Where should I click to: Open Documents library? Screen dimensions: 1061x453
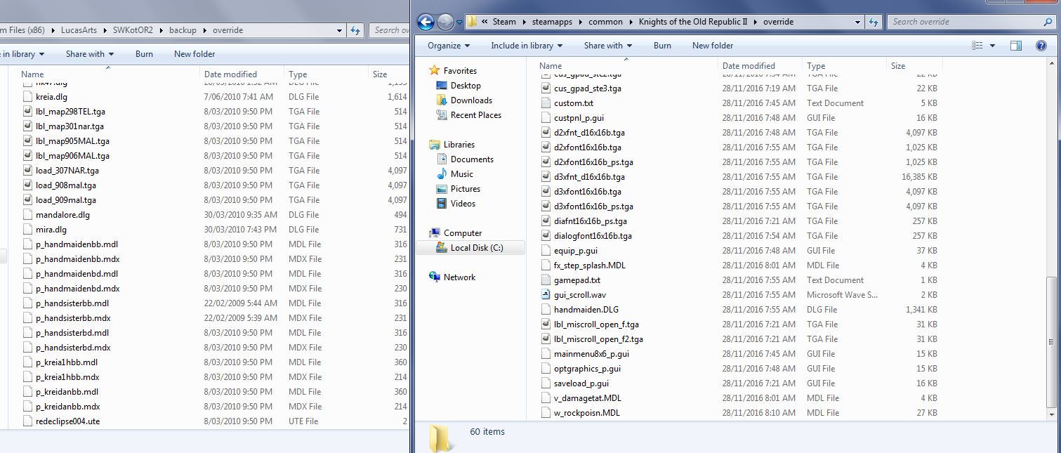[472, 159]
